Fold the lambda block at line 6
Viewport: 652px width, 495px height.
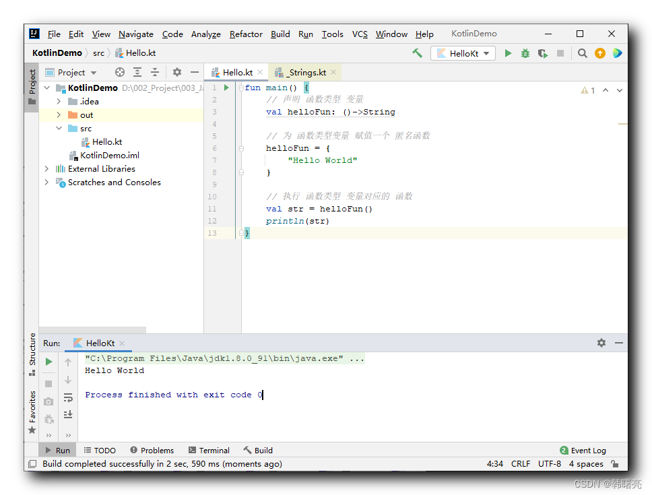[x=241, y=148]
